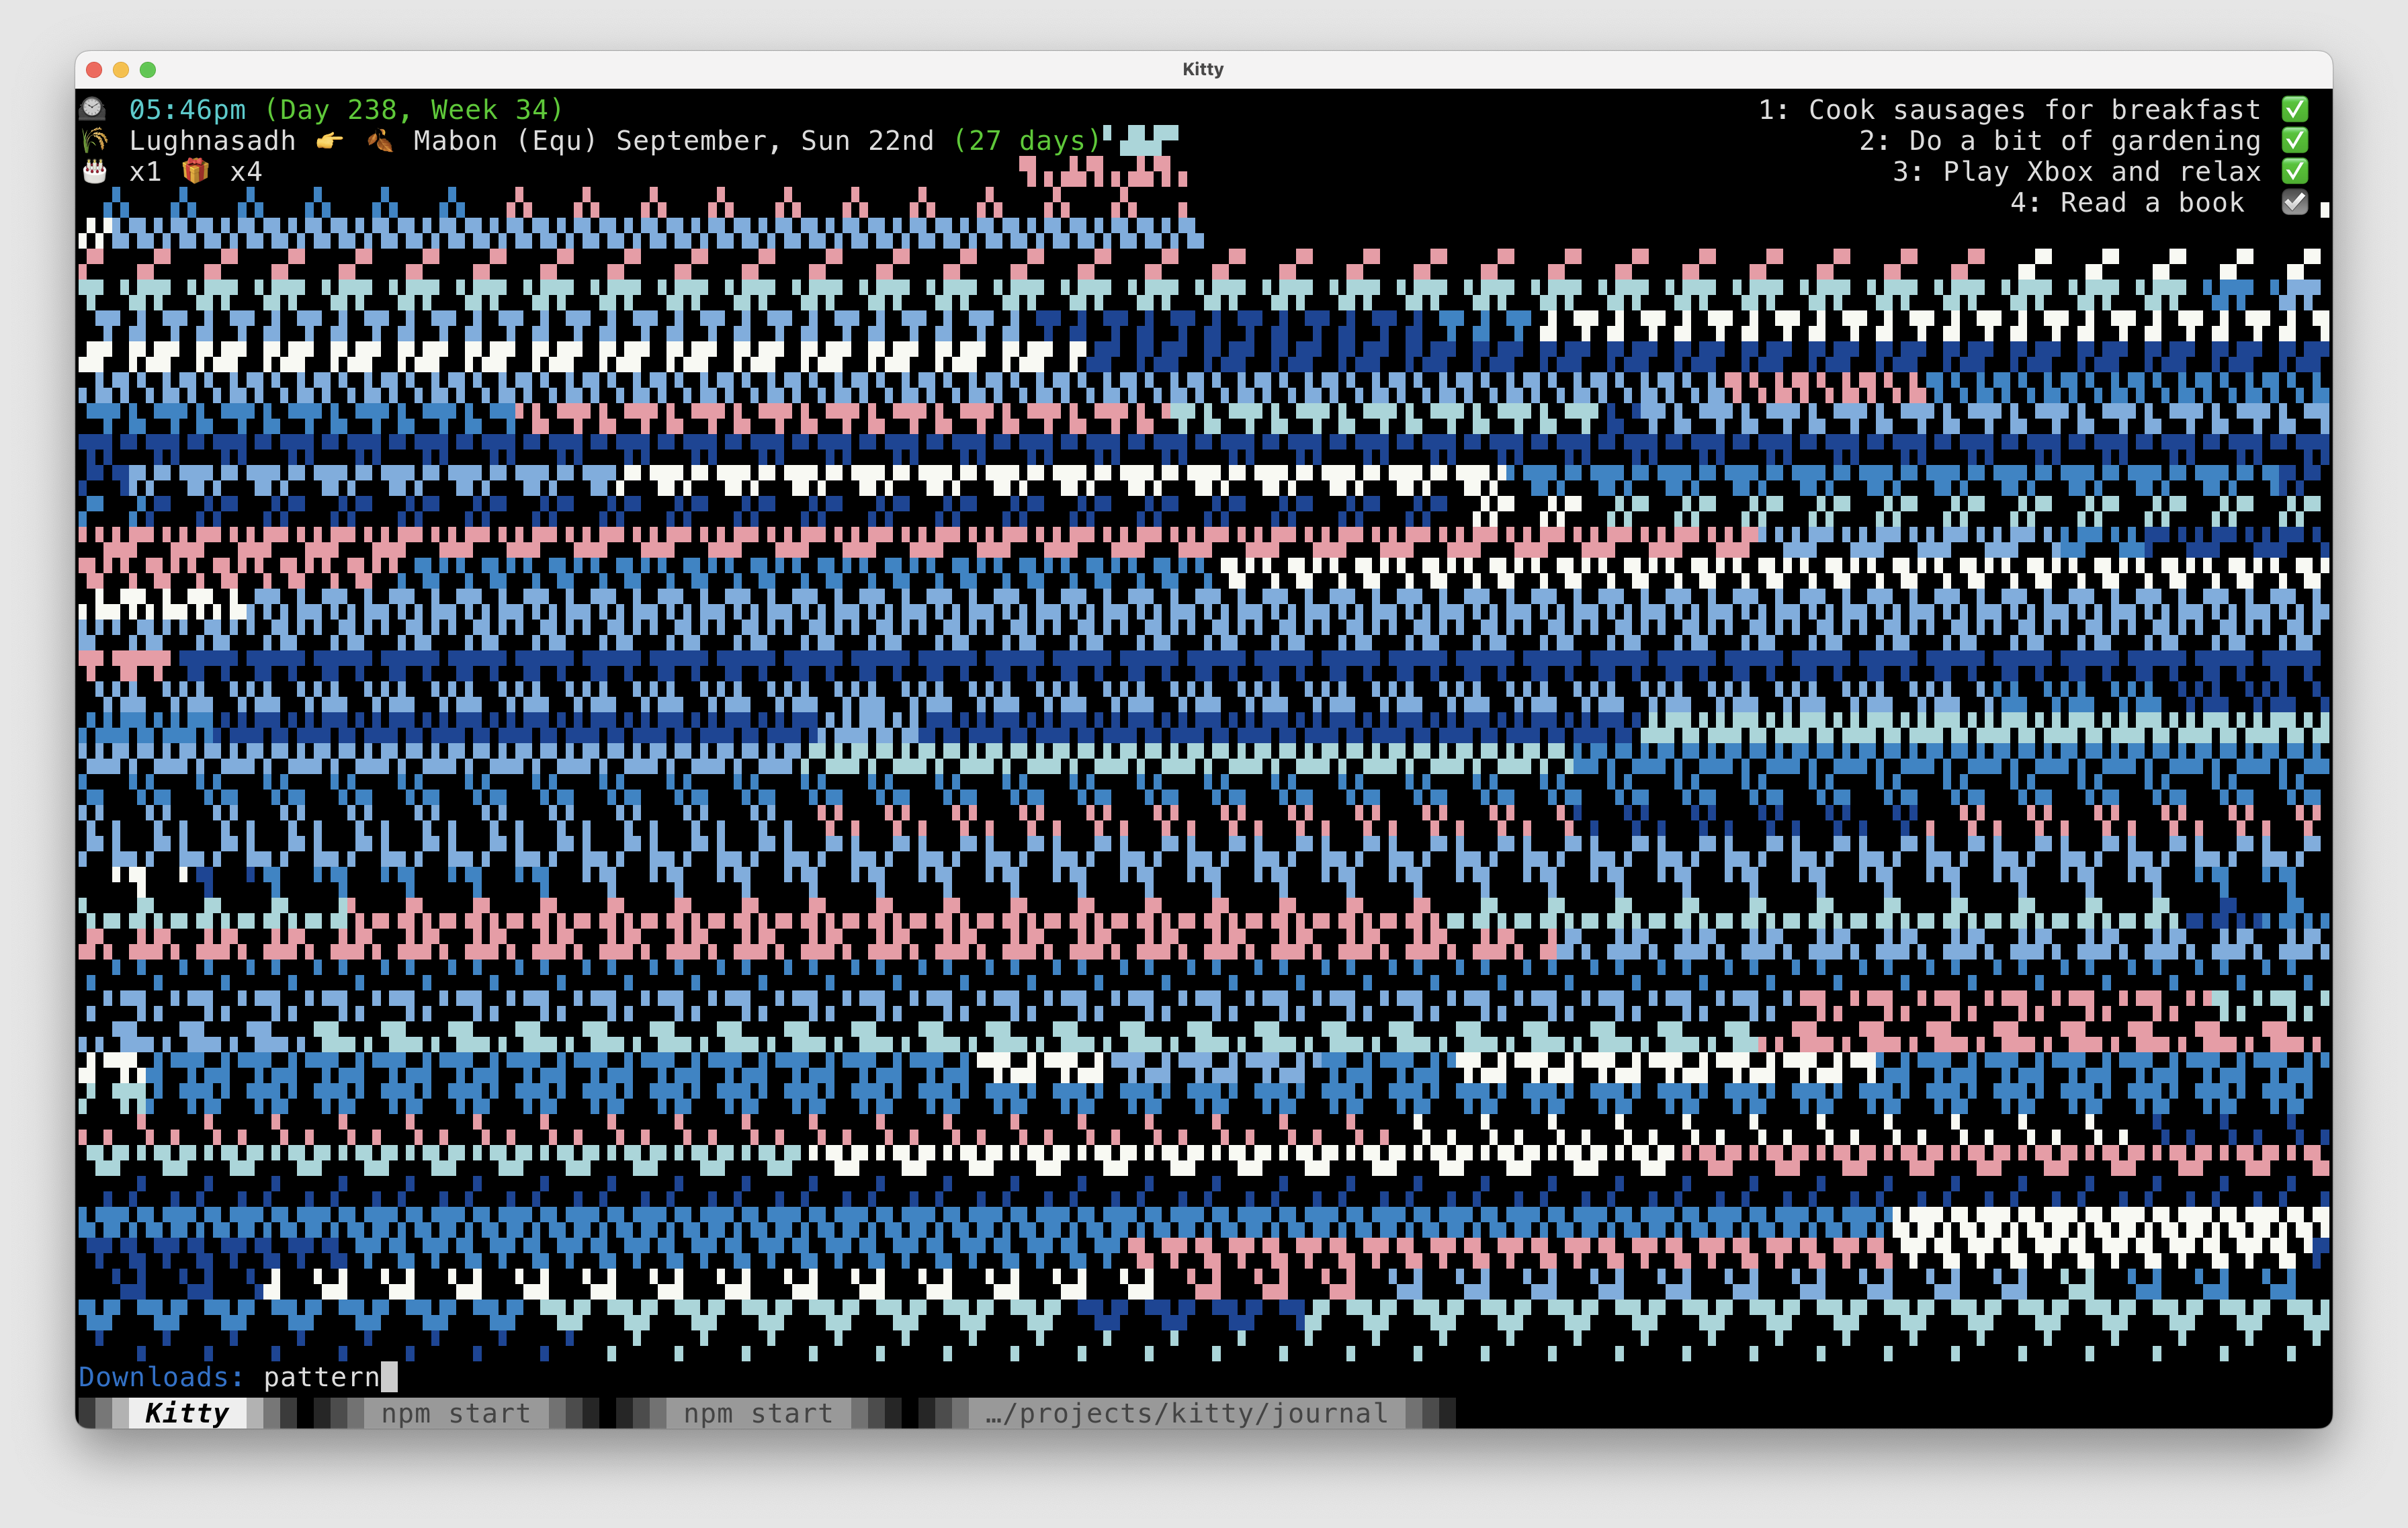Click the '(27 days)' countdown

(1027, 140)
